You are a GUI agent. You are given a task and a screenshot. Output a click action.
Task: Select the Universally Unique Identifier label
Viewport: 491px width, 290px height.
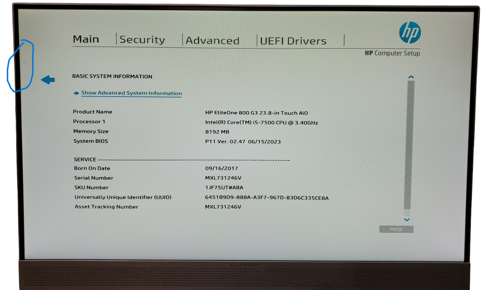[x=123, y=197]
